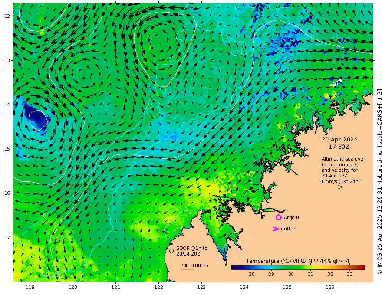Click the SOOP circle legend marker

point(171,251)
